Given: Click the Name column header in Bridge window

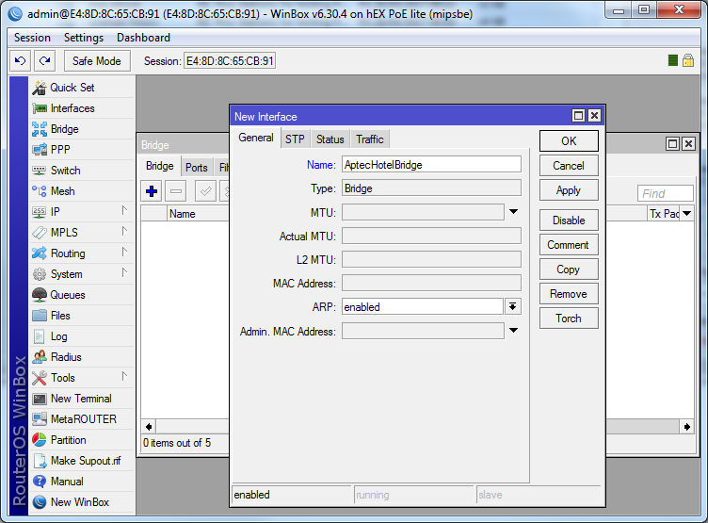Looking at the screenshot, I should 198,213.
